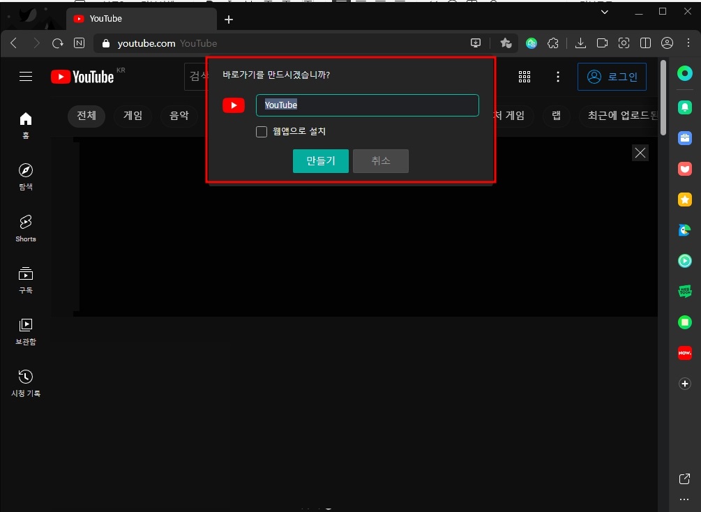
Task: Open Webtoon side panel icon
Action: coord(685,291)
